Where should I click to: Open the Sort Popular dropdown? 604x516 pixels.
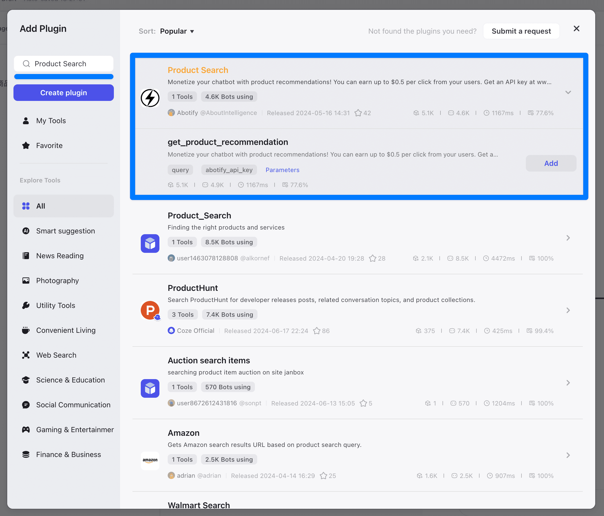pyautogui.click(x=177, y=31)
